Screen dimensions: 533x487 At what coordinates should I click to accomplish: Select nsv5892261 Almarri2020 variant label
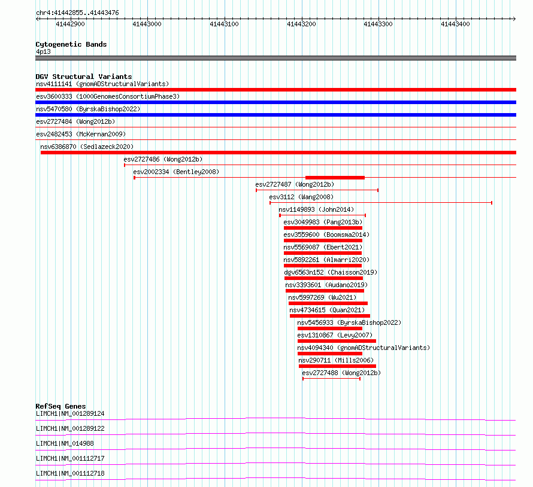pos(326,260)
